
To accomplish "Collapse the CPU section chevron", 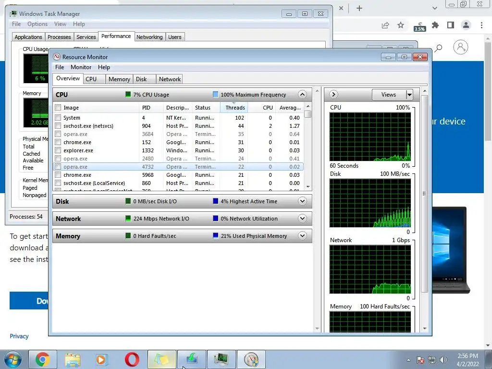I will [302, 95].
